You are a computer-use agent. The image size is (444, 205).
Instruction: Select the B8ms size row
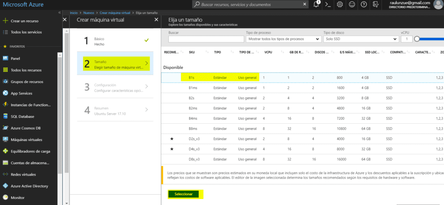302,128
